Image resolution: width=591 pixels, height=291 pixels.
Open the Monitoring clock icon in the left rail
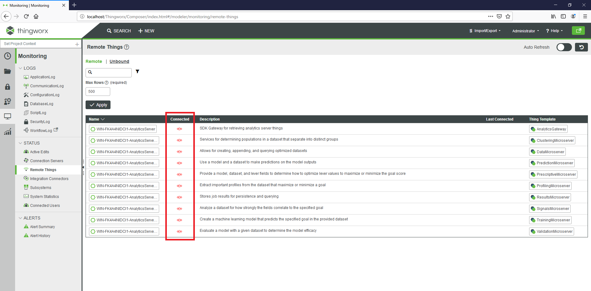[7, 56]
